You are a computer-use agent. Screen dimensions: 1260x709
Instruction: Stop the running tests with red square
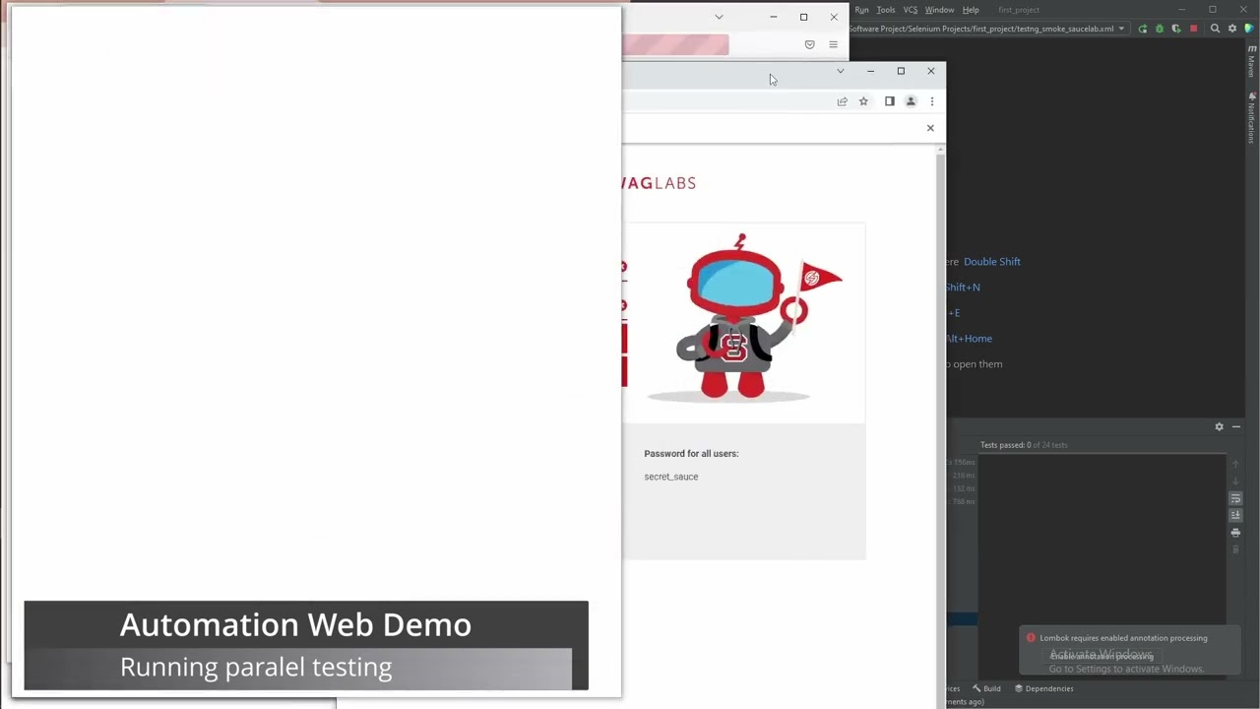(x=1193, y=29)
